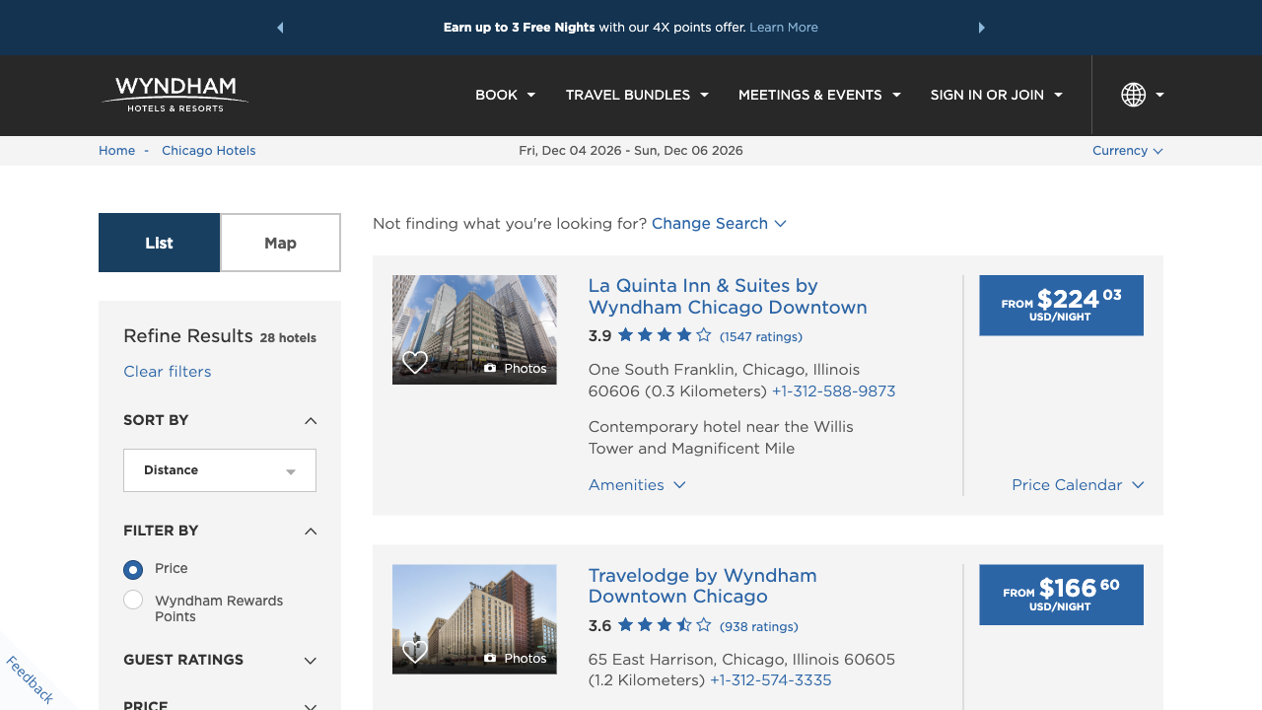The width and height of the screenshot is (1262, 710).
Task: Expand Amenities for La Quinta
Action: pos(637,485)
